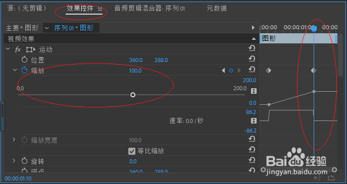Select the 图形 clip bar in timeline

point(299,38)
